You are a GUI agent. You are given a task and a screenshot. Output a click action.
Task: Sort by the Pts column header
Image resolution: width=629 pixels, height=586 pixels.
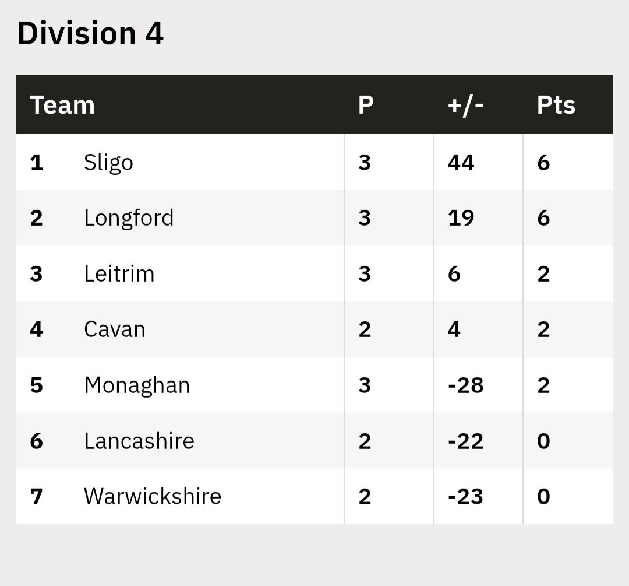(x=556, y=105)
